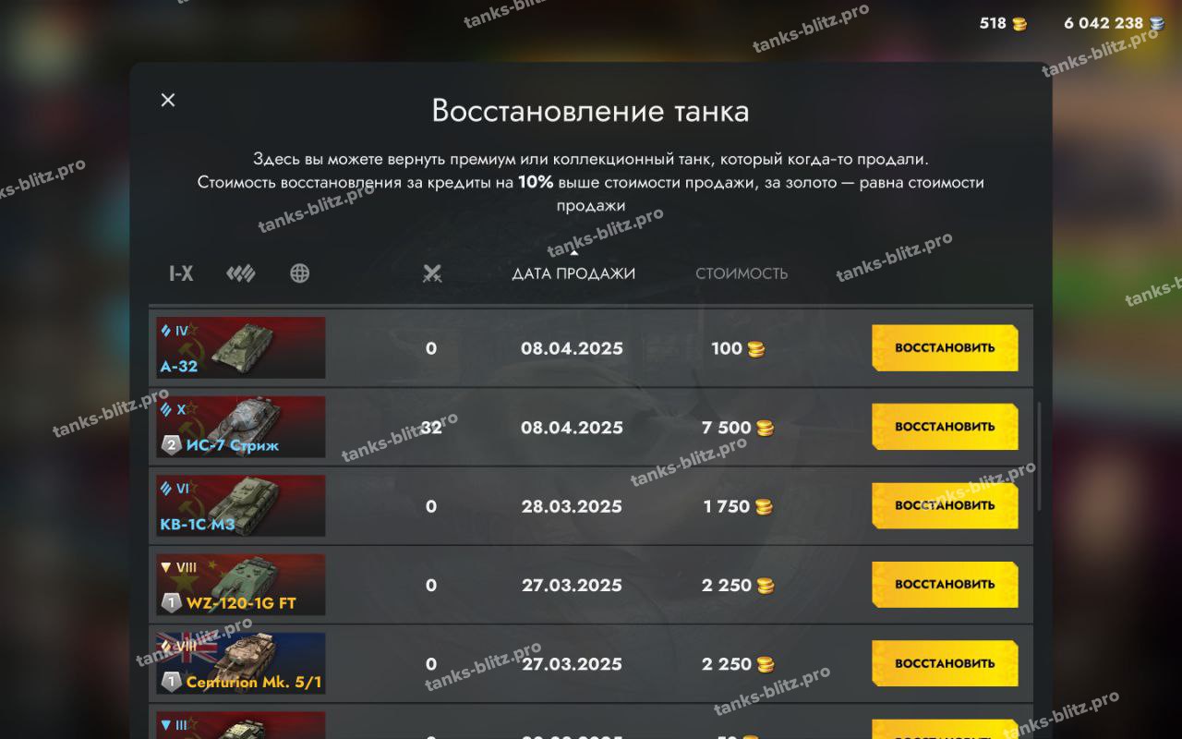The image size is (1182, 739).
Task: Click the list scrollbar on the right
Action: click(1039, 456)
